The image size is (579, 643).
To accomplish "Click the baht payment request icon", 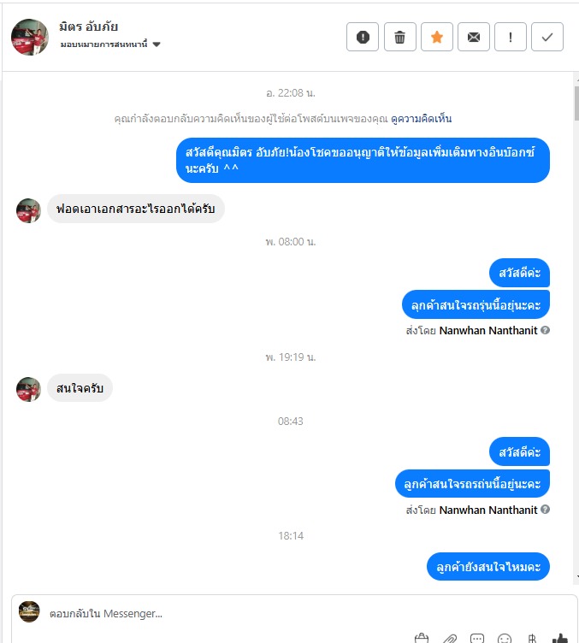I will click(x=532, y=638).
